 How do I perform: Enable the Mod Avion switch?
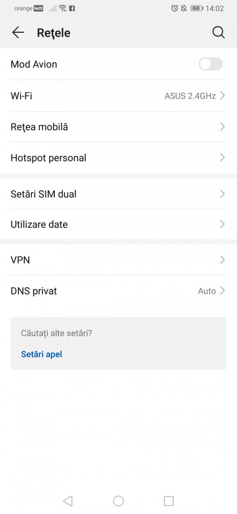[x=210, y=64]
